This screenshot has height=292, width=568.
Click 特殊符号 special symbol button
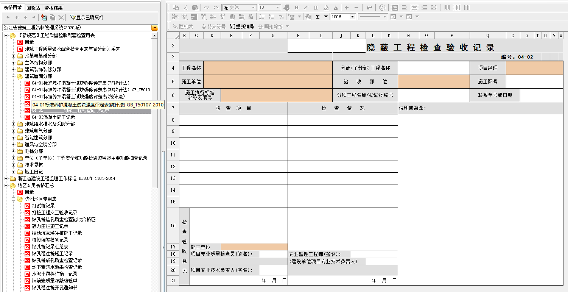[213, 27]
